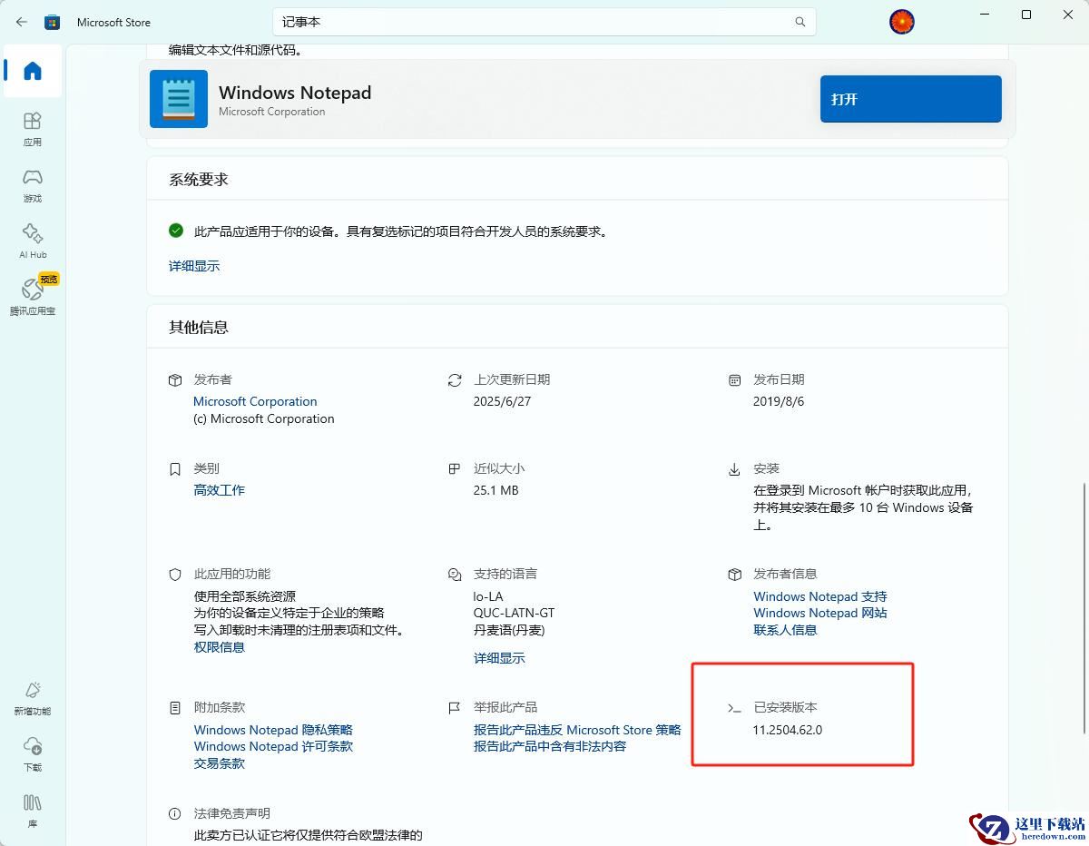
Task: Select the language entry lo-LA
Action: click(x=488, y=596)
